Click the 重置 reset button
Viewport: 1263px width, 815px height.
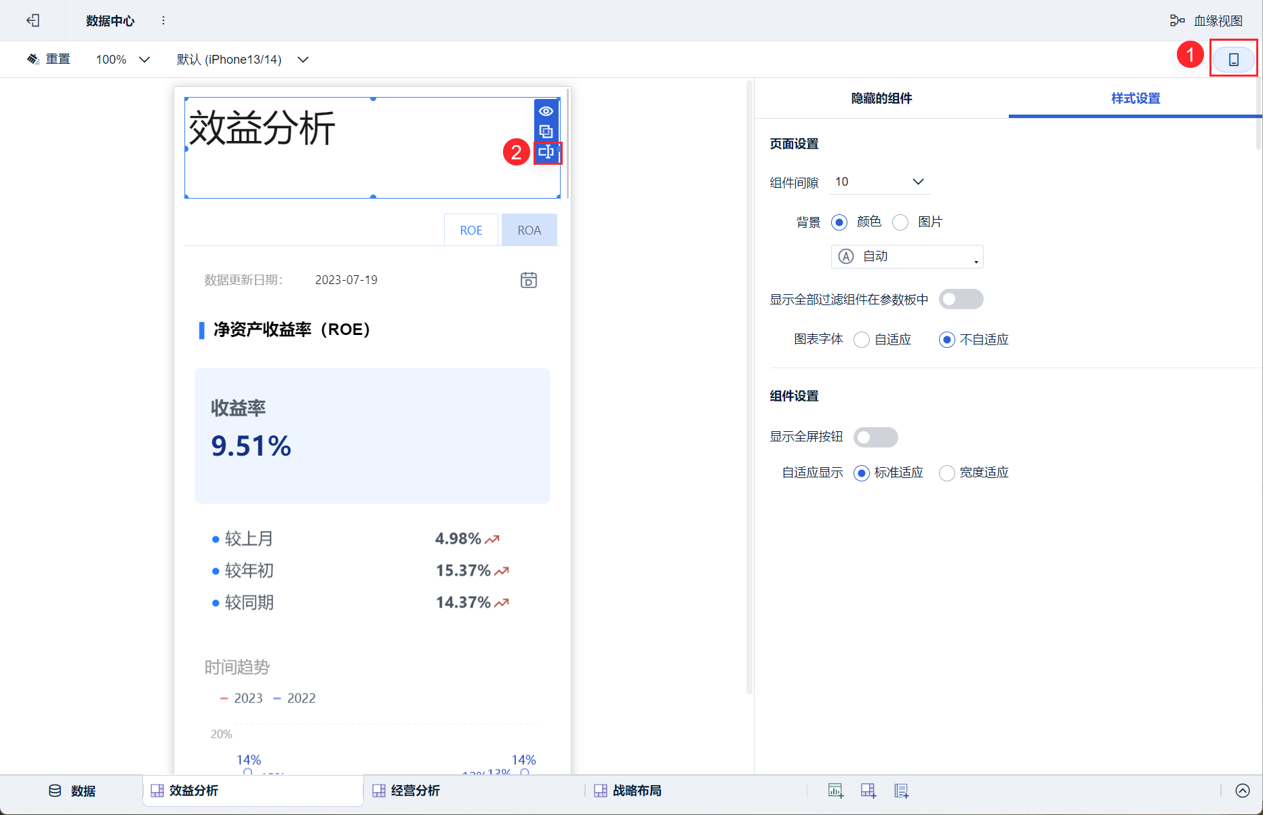[x=49, y=59]
